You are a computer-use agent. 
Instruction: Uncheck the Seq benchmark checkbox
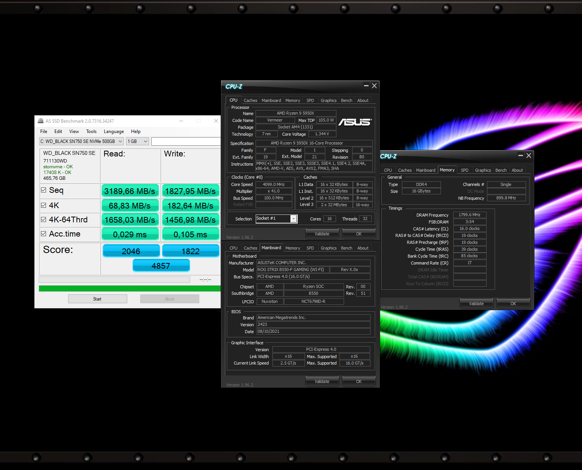point(44,190)
